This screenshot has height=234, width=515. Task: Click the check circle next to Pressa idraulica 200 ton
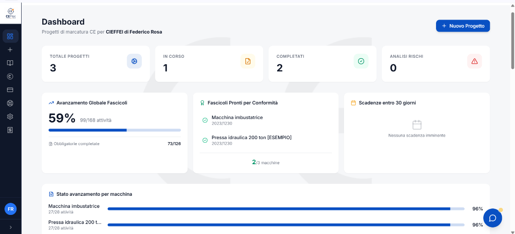point(205,140)
